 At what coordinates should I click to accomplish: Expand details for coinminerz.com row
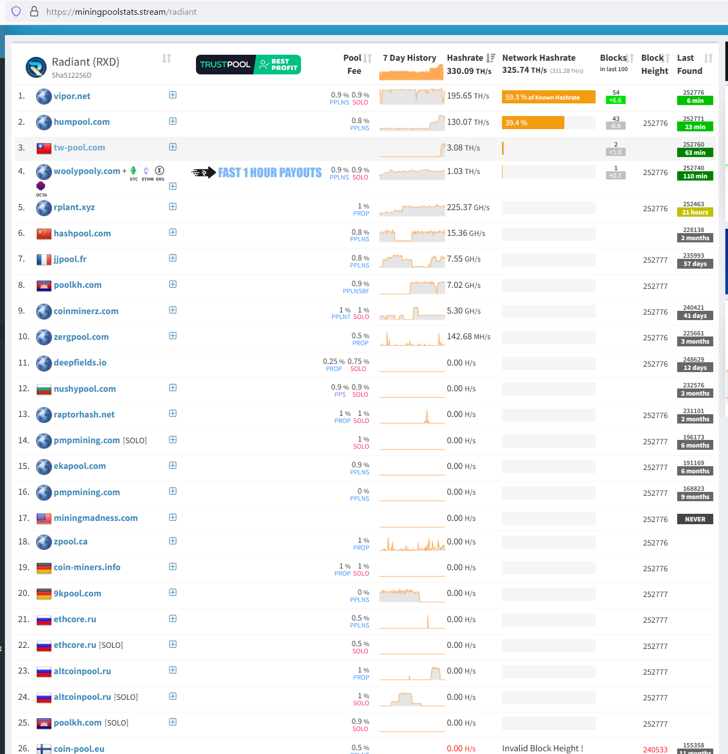point(173,310)
